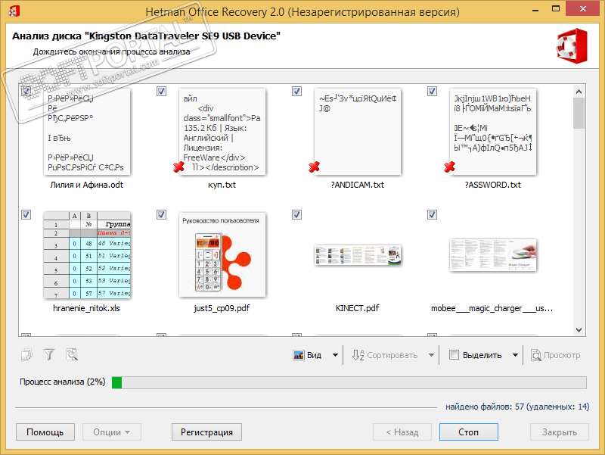Click the Вид view icon
The height and width of the screenshot is (455, 605).
tap(299, 355)
